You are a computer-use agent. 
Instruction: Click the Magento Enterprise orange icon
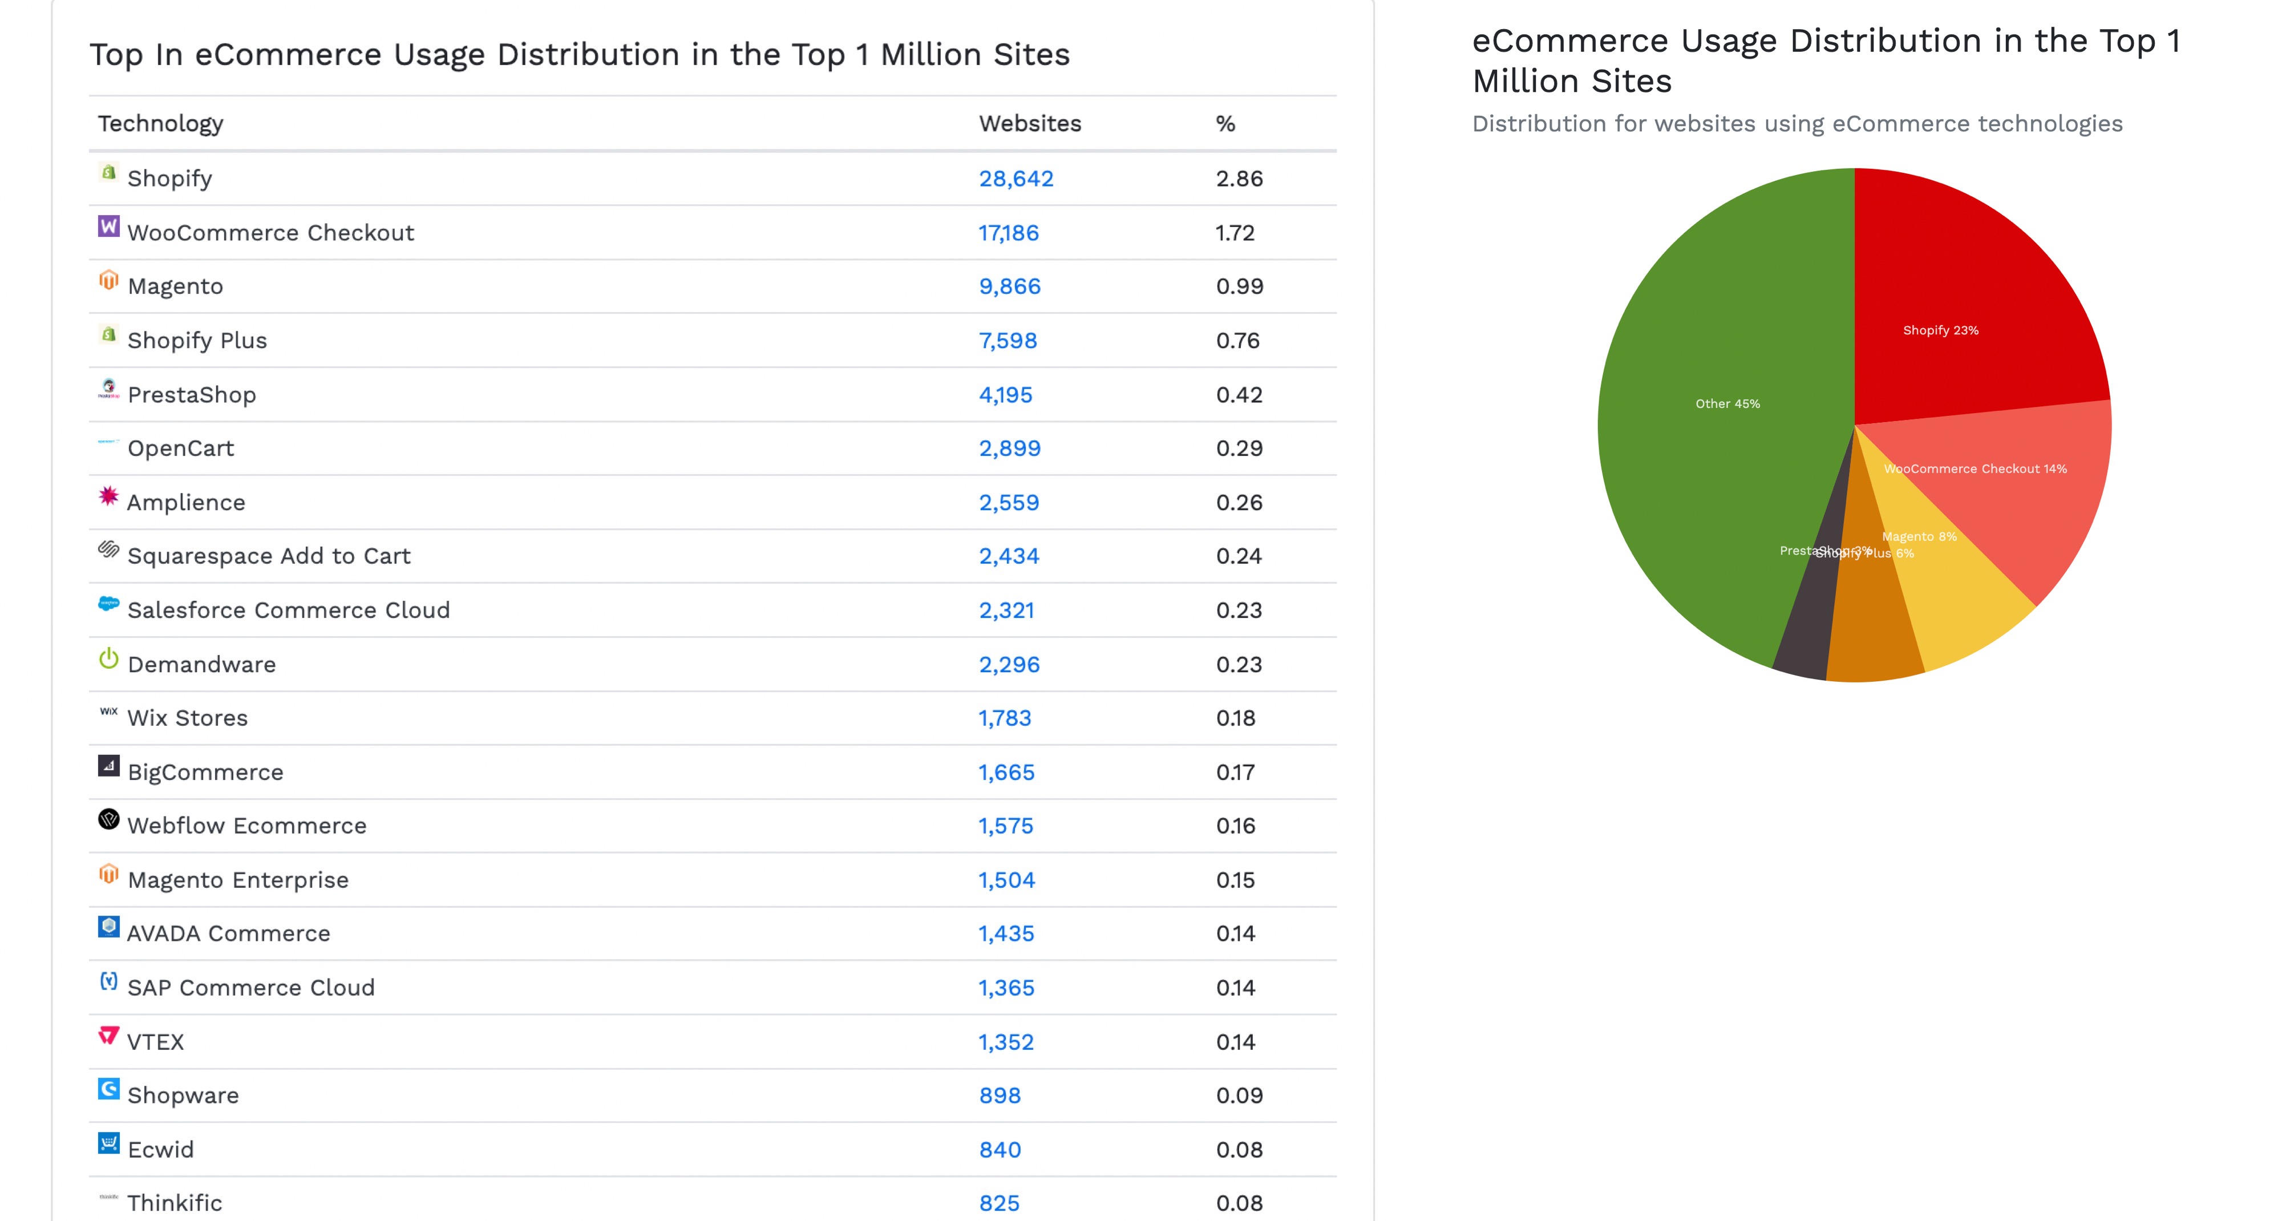(x=108, y=874)
